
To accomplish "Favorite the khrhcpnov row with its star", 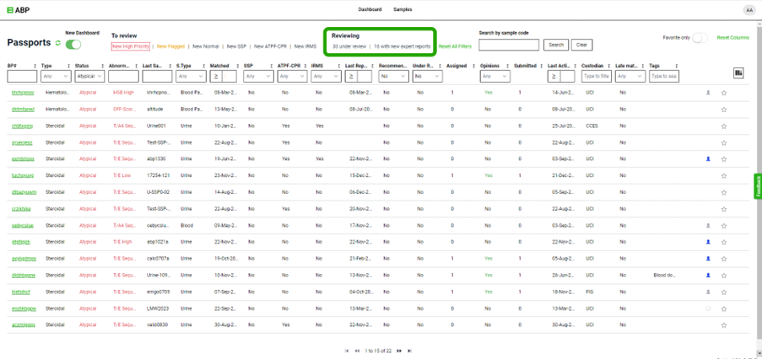I will [x=724, y=93].
